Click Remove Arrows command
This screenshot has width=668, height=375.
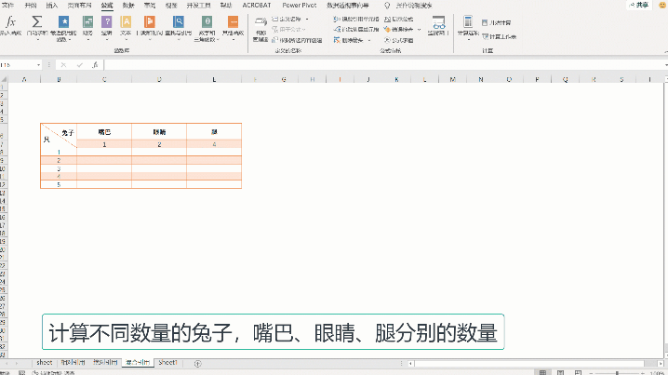pos(349,40)
